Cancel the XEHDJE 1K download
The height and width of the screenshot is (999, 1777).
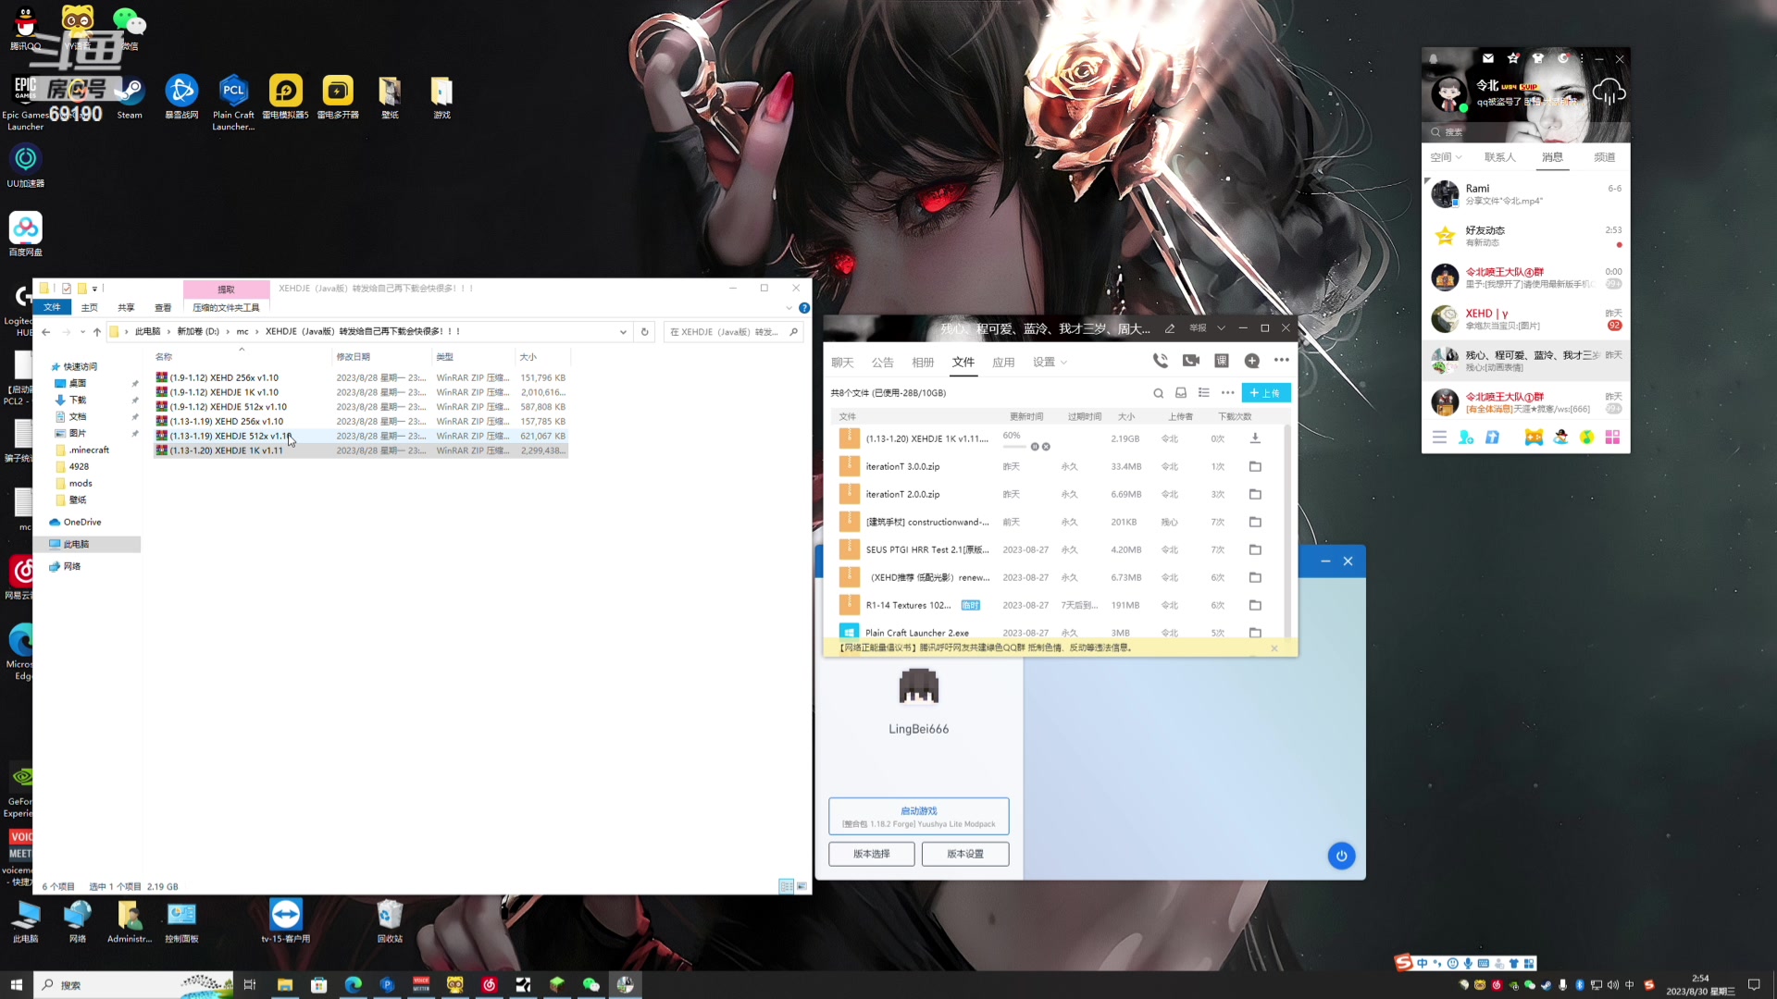1046,447
